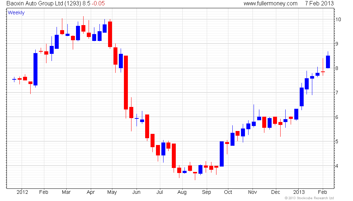Click the y-axis label '8'
Image resolution: width=353 pixels, height=201 pixels.
337,68
